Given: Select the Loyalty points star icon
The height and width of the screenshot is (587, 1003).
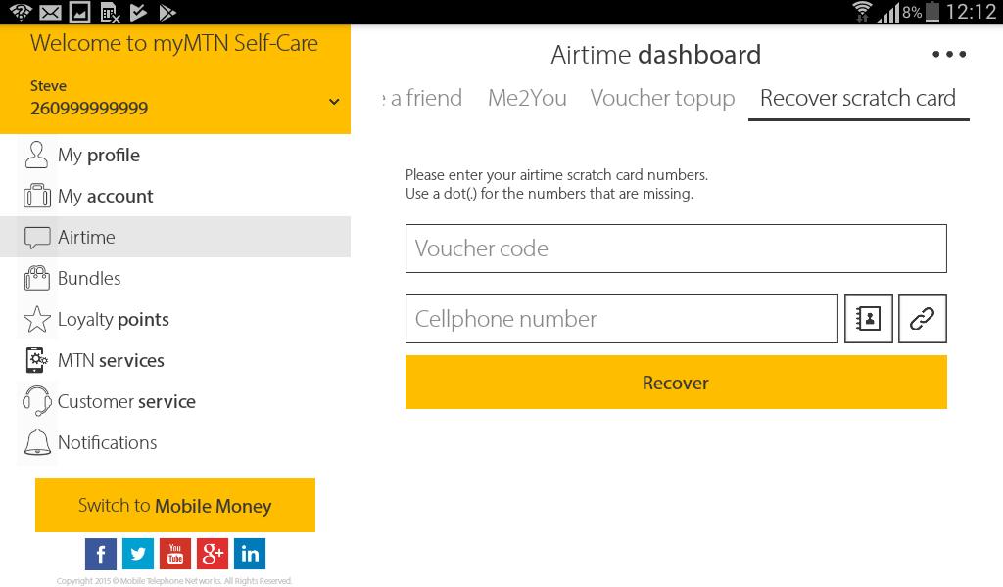Looking at the screenshot, I should click(36, 319).
